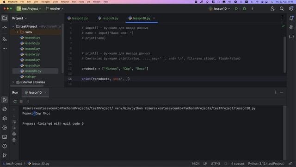Debug lesson10 with bug icon
The height and width of the screenshot is (167, 296).
pos(244,8)
